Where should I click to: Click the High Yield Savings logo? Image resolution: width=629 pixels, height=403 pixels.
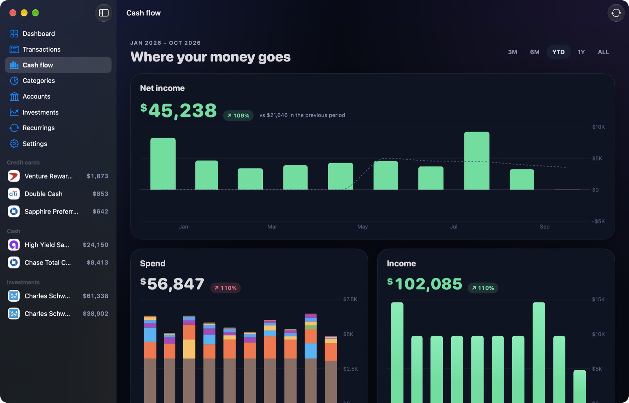click(x=14, y=245)
